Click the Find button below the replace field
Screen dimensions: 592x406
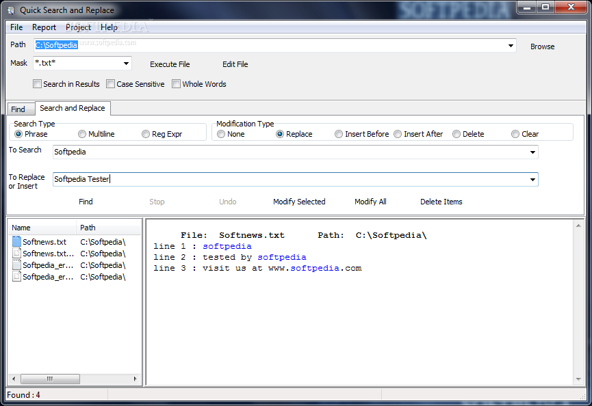[x=86, y=202]
